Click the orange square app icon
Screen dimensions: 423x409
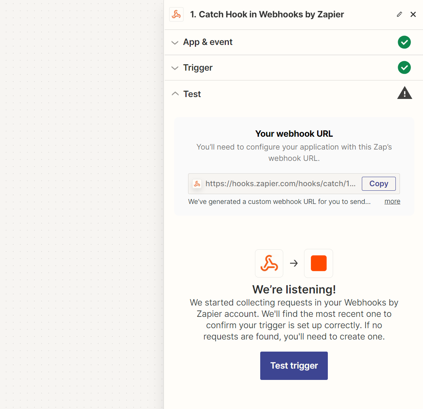click(x=318, y=263)
